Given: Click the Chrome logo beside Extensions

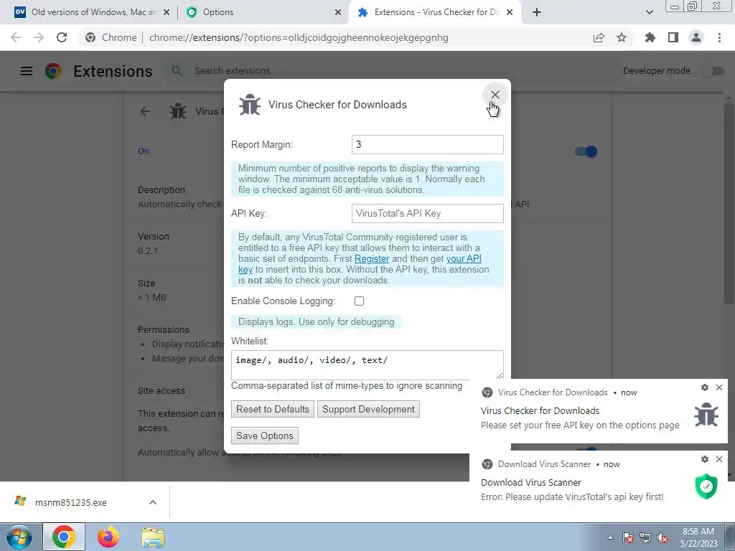Looking at the screenshot, I should click(x=53, y=71).
